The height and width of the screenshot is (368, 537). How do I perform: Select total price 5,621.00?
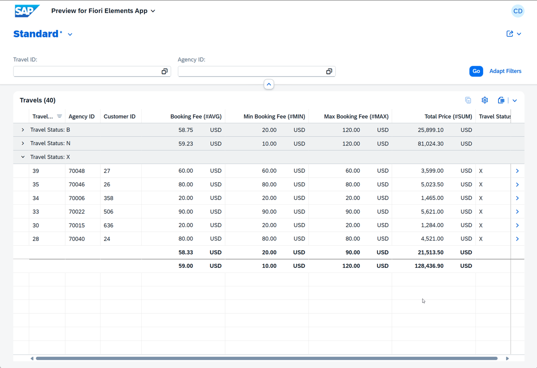pos(432,212)
